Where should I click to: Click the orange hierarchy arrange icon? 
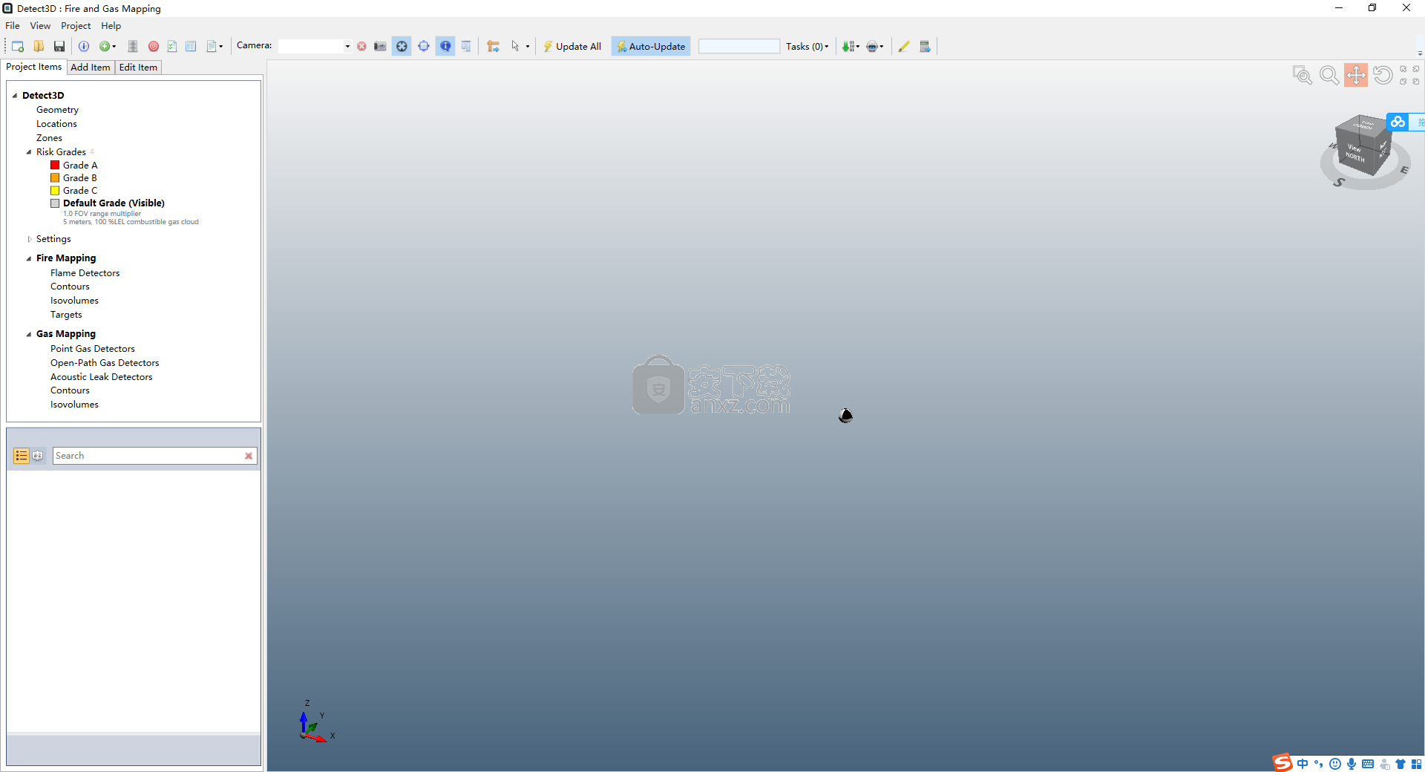point(493,46)
